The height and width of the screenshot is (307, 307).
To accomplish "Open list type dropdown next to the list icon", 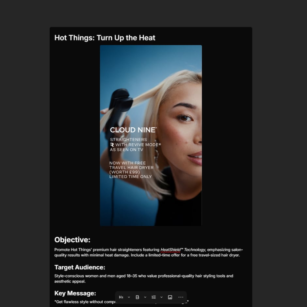I will click(161, 297).
